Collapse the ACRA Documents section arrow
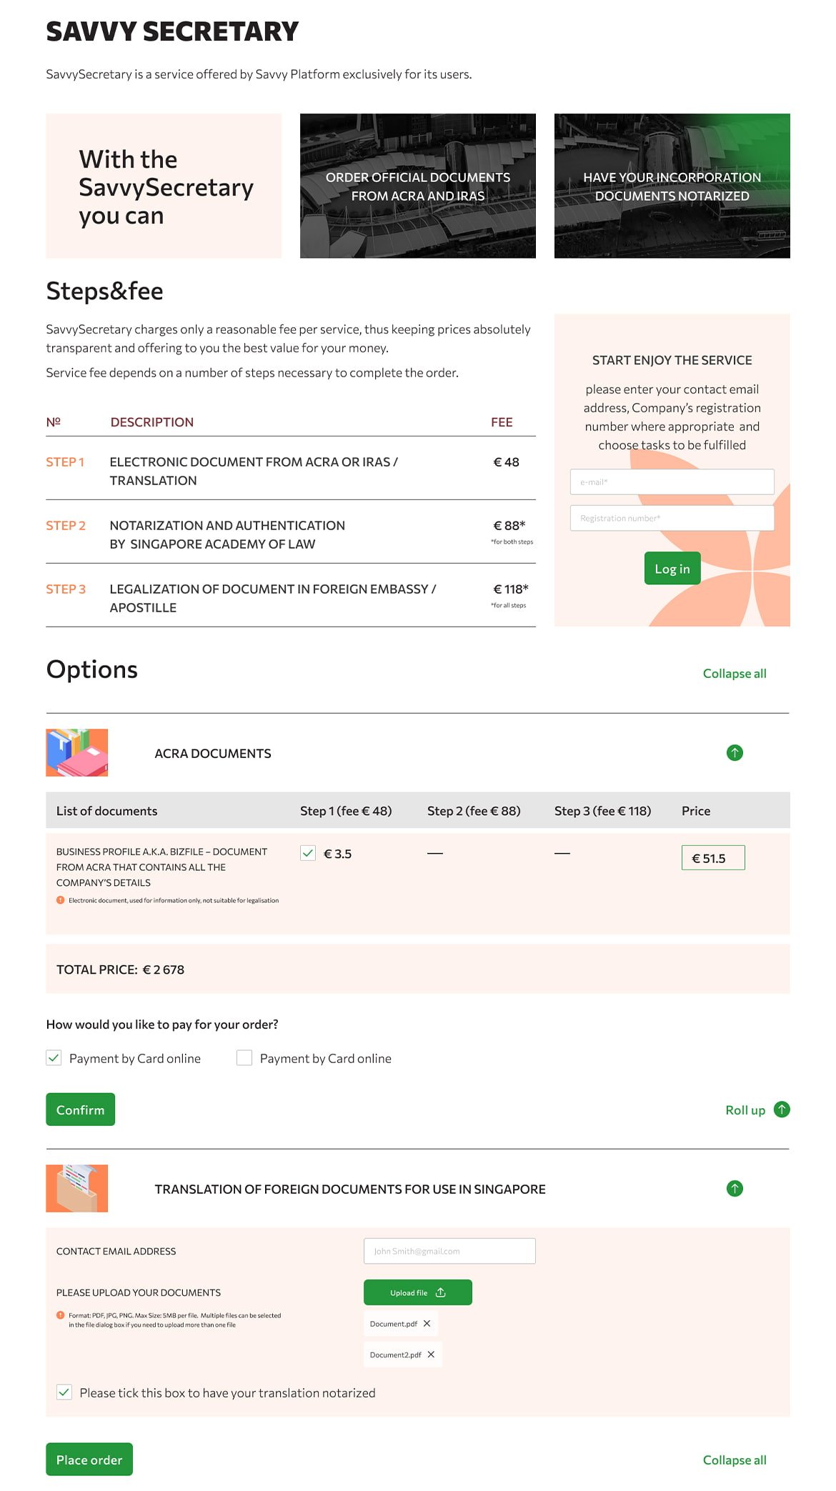The width and height of the screenshot is (836, 1491). 735,752
